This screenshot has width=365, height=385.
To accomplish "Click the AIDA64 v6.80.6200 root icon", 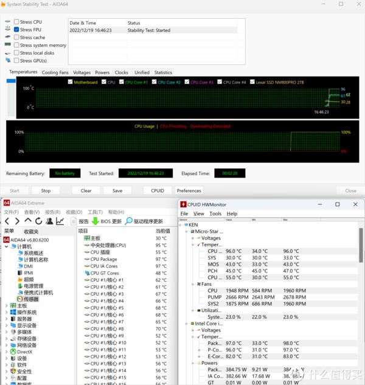I will tap(7, 240).
